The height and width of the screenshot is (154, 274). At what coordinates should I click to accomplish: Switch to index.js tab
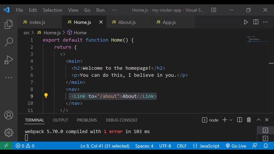click(40, 22)
